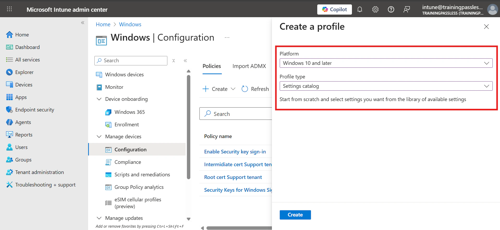Open Group Policy analytics item
Image resolution: width=500 pixels, height=230 pixels.
139,187
